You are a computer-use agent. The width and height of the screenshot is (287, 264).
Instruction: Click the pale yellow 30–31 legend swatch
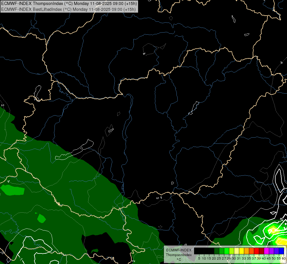coord(237,251)
